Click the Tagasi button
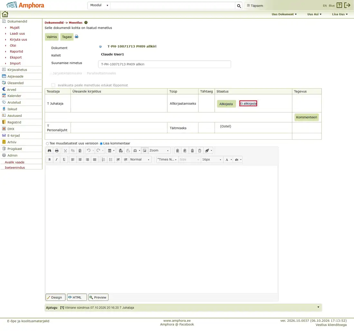This screenshot has height=331, width=354. (x=67, y=37)
